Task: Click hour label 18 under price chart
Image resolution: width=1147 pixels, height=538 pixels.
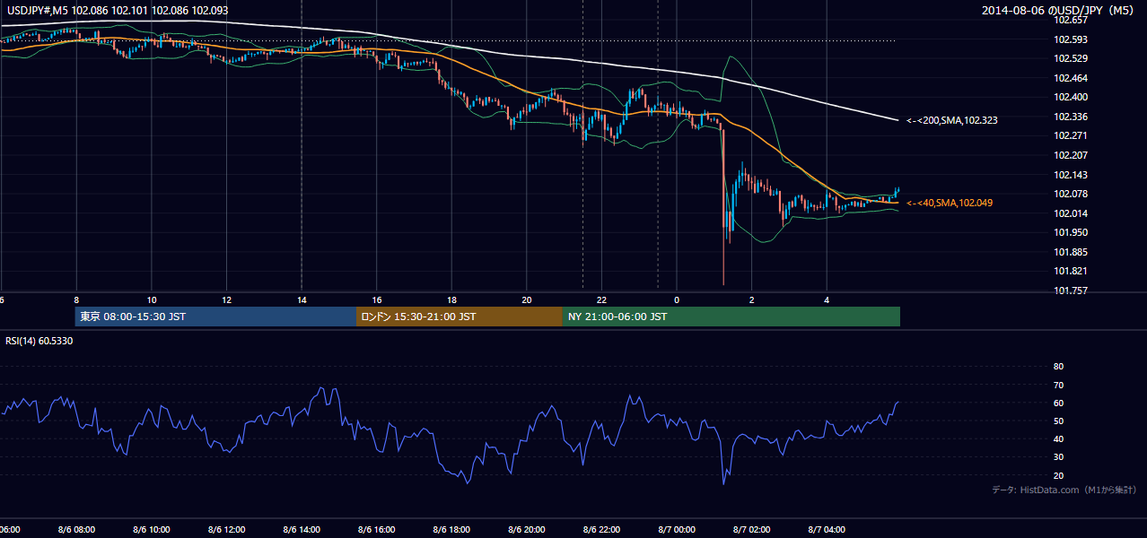Action: coord(451,299)
